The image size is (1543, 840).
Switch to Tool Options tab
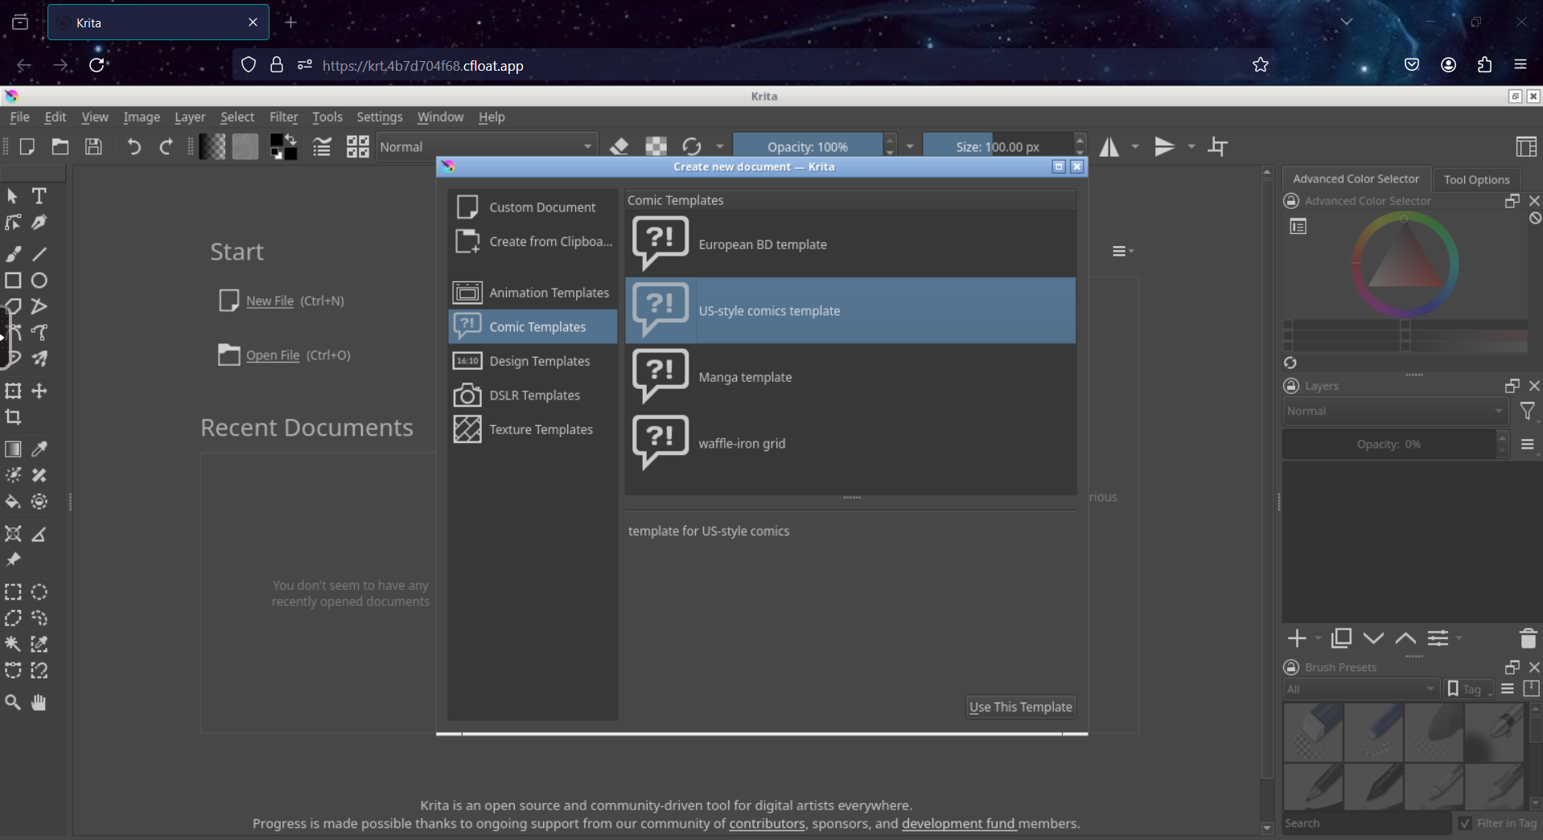point(1476,180)
